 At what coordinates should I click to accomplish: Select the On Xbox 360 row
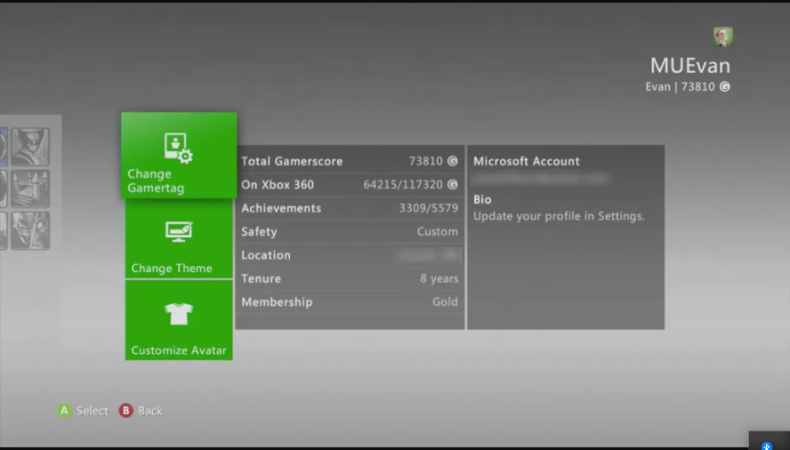(350, 184)
